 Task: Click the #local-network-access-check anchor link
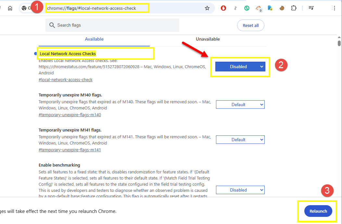coord(65,80)
